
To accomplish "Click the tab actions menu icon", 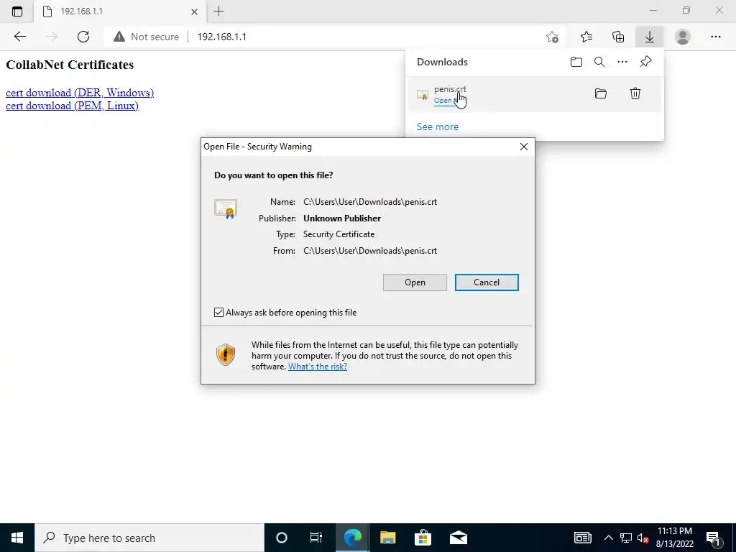I will (17, 11).
